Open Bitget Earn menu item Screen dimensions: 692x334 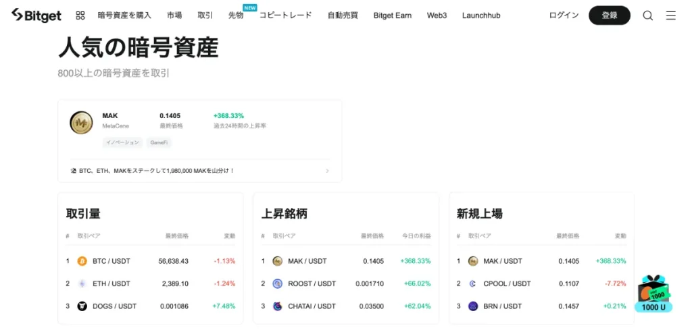pos(393,16)
